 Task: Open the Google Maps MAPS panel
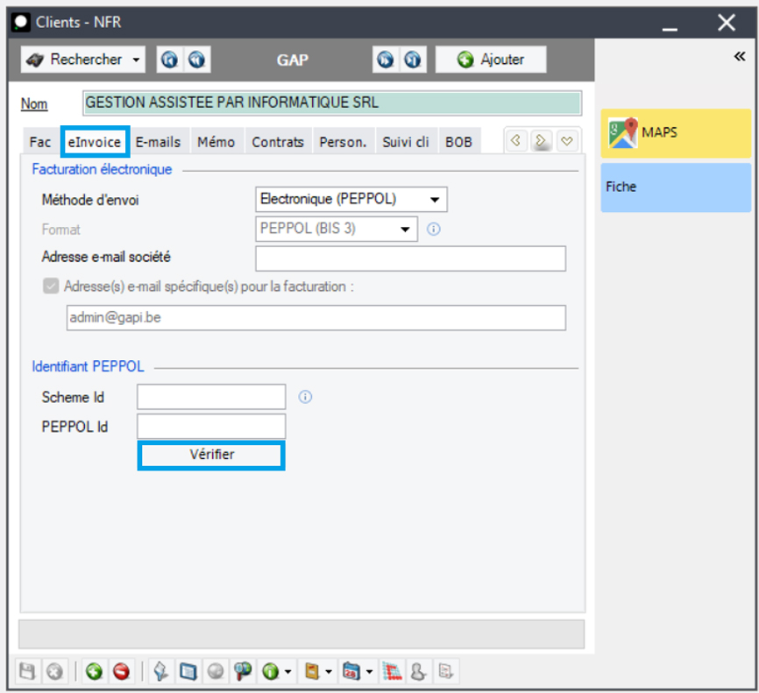pyautogui.click(x=676, y=133)
